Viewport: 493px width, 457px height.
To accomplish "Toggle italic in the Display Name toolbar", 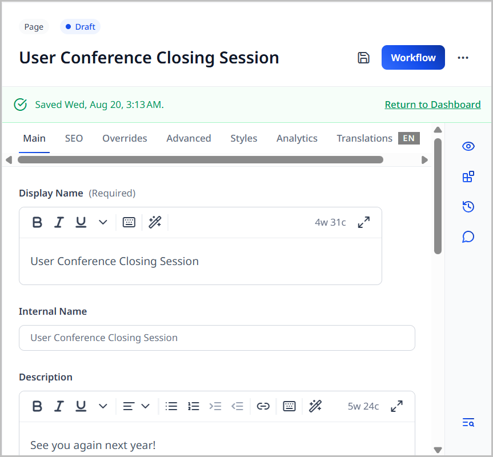I will tap(59, 222).
